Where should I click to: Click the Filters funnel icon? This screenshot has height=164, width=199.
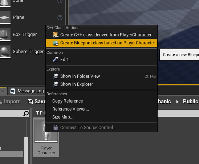pos(37,113)
